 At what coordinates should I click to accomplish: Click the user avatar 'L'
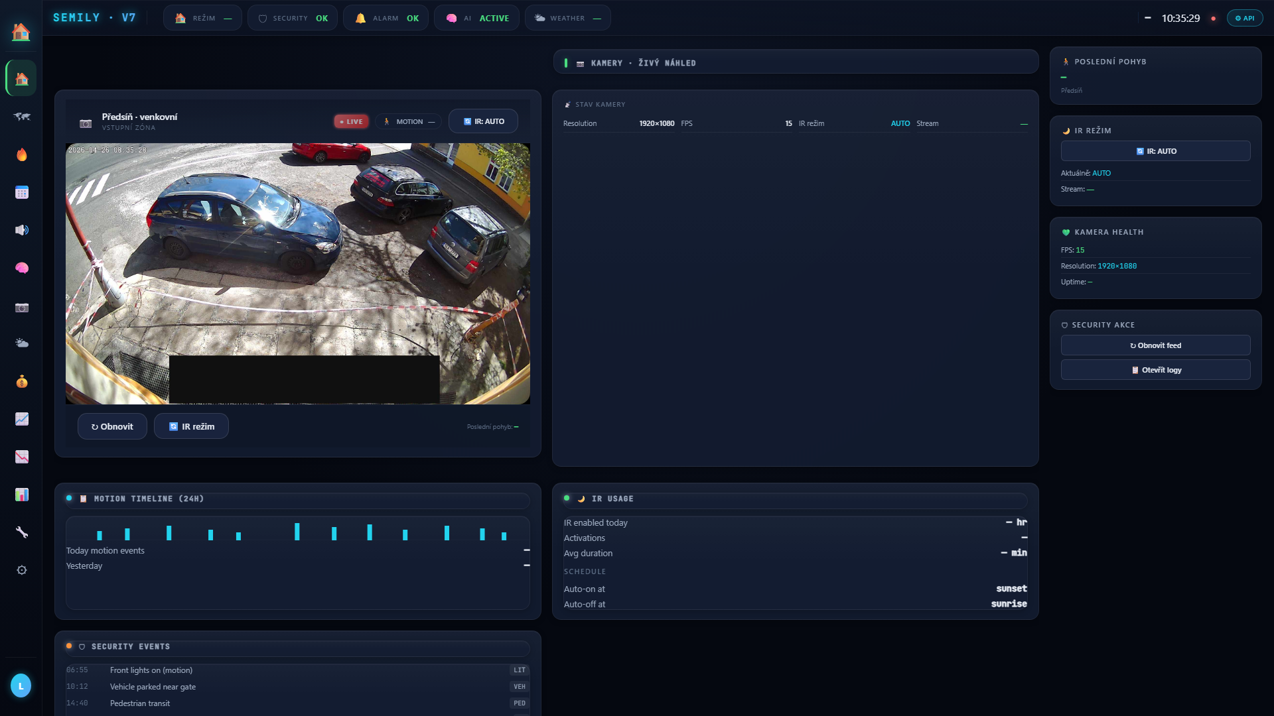pyautogui.click(x=21, y=686)
